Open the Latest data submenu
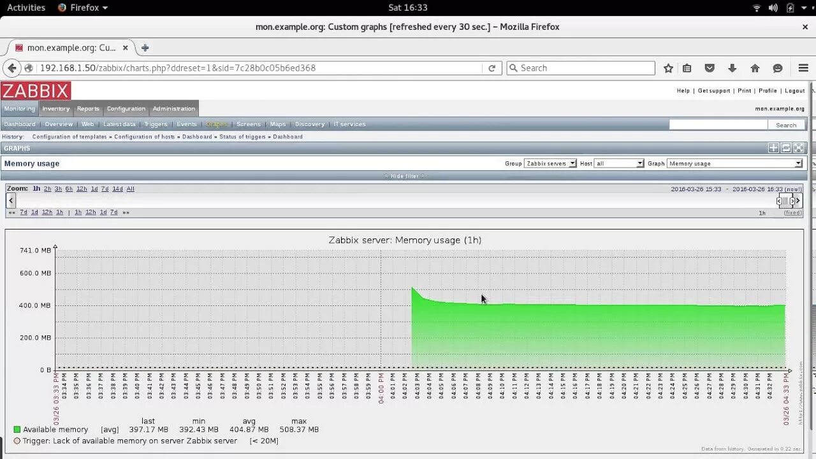Viewport: 816px width, 459px height. coord(119,124)
